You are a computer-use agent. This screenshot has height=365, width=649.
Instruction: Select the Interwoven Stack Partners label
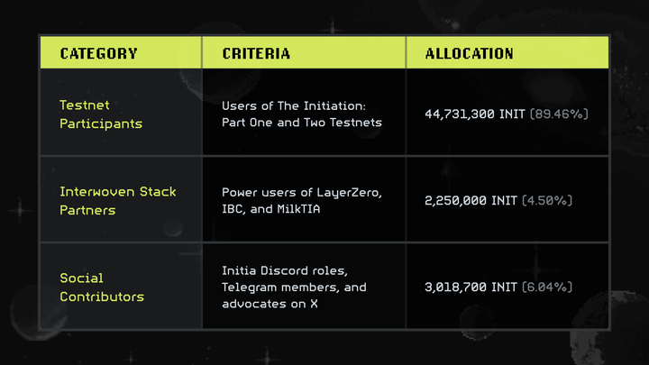117,201
